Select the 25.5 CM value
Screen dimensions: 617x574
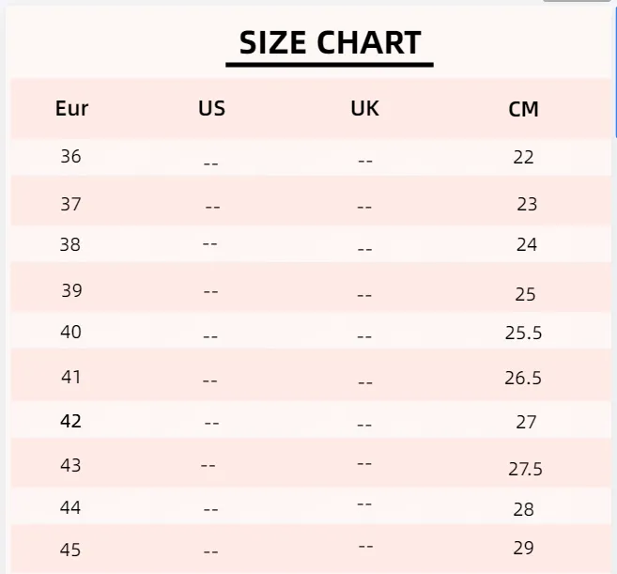(x=524, y=333)
